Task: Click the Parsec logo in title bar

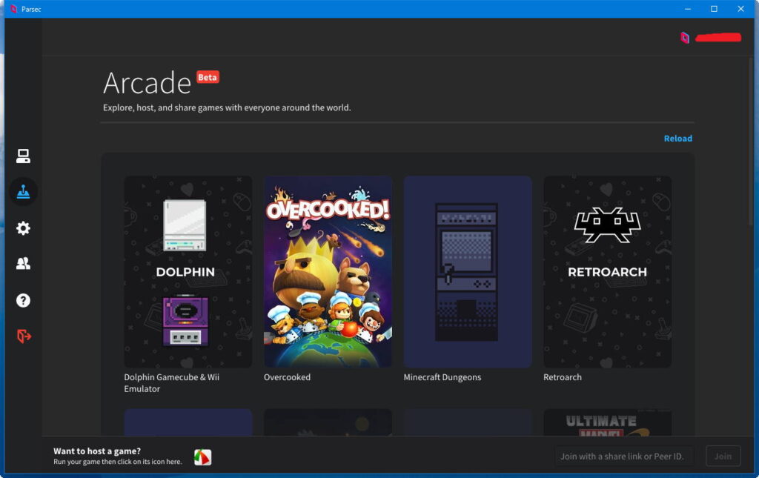Action: [13, 9]
